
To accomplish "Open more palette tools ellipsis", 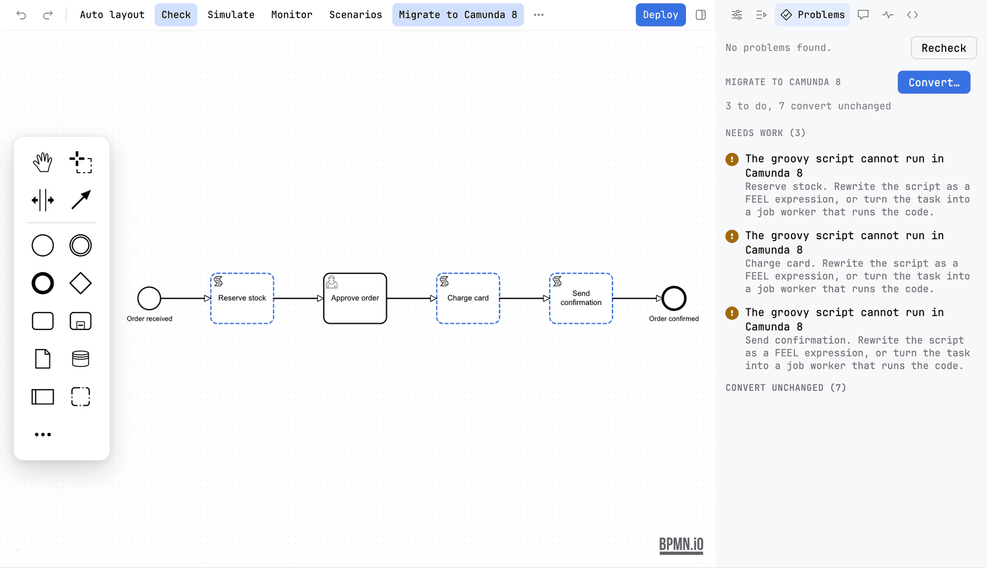I will pyautogui.click(x=43, y=435).
